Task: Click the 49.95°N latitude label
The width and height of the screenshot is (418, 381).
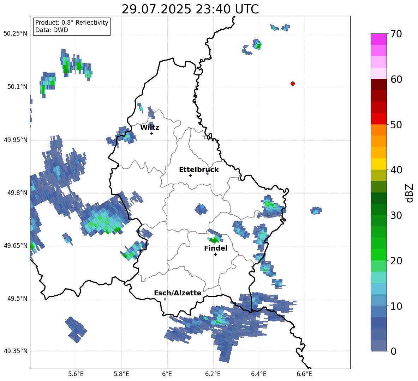Action: (16, 140)
